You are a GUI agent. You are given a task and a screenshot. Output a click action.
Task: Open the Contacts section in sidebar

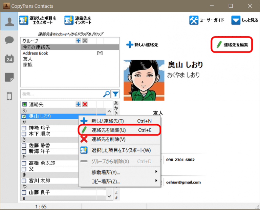click(x=9, y=21)
